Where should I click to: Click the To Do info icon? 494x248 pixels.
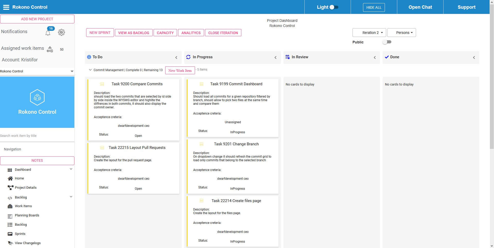(89, 57)
